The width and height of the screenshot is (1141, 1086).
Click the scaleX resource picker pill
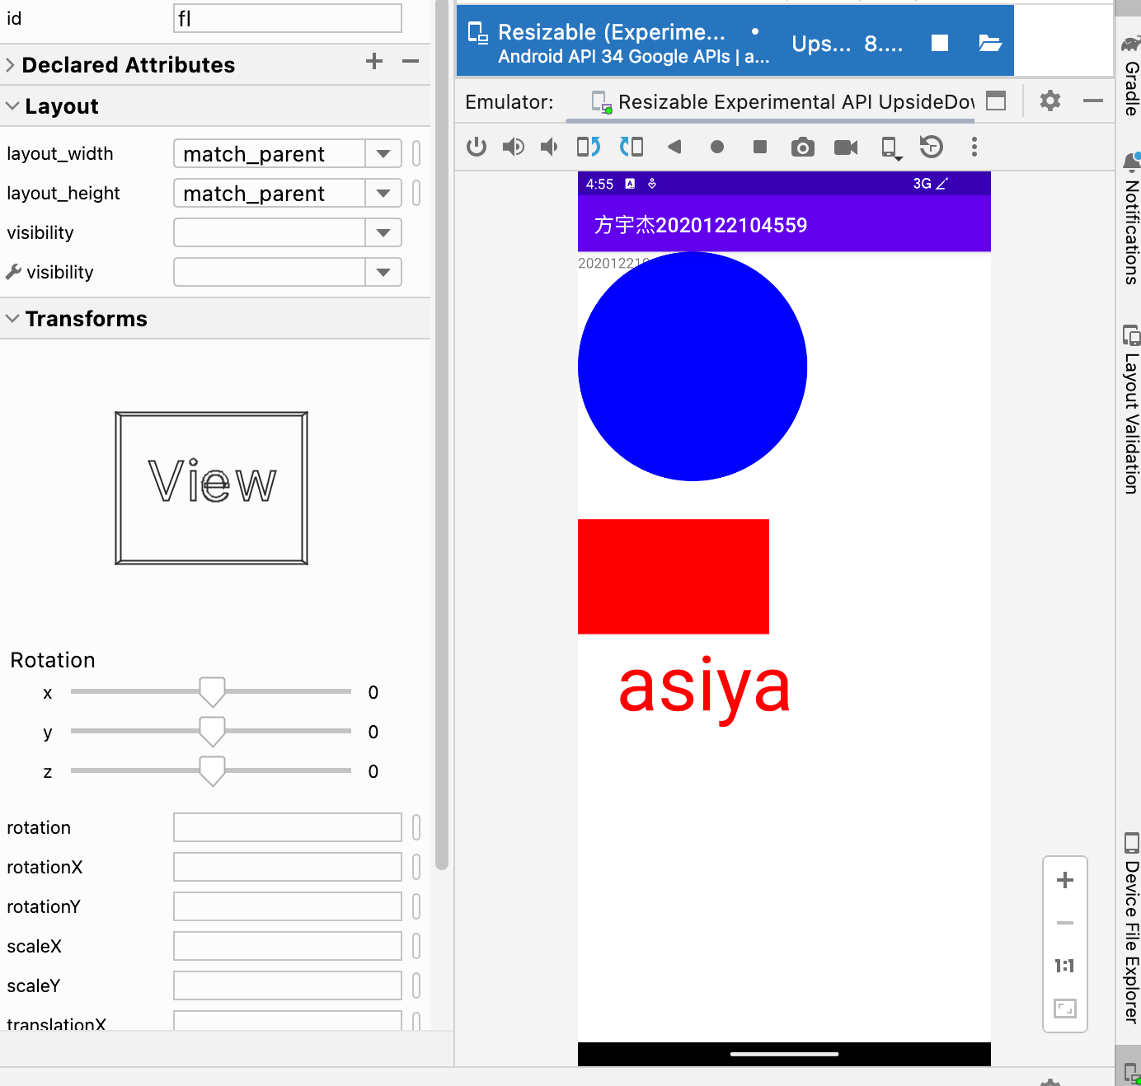tap(416, 946)
